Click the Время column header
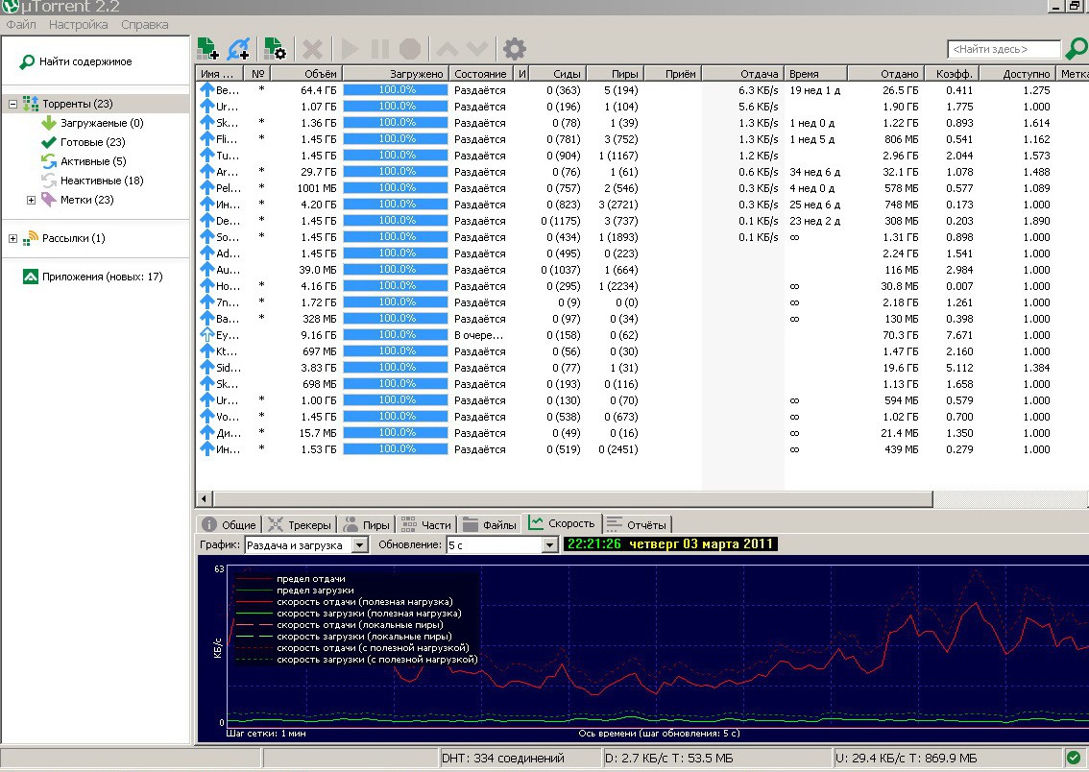The image size is (1089, 772). pyautogui.click(x=816, y=74)
